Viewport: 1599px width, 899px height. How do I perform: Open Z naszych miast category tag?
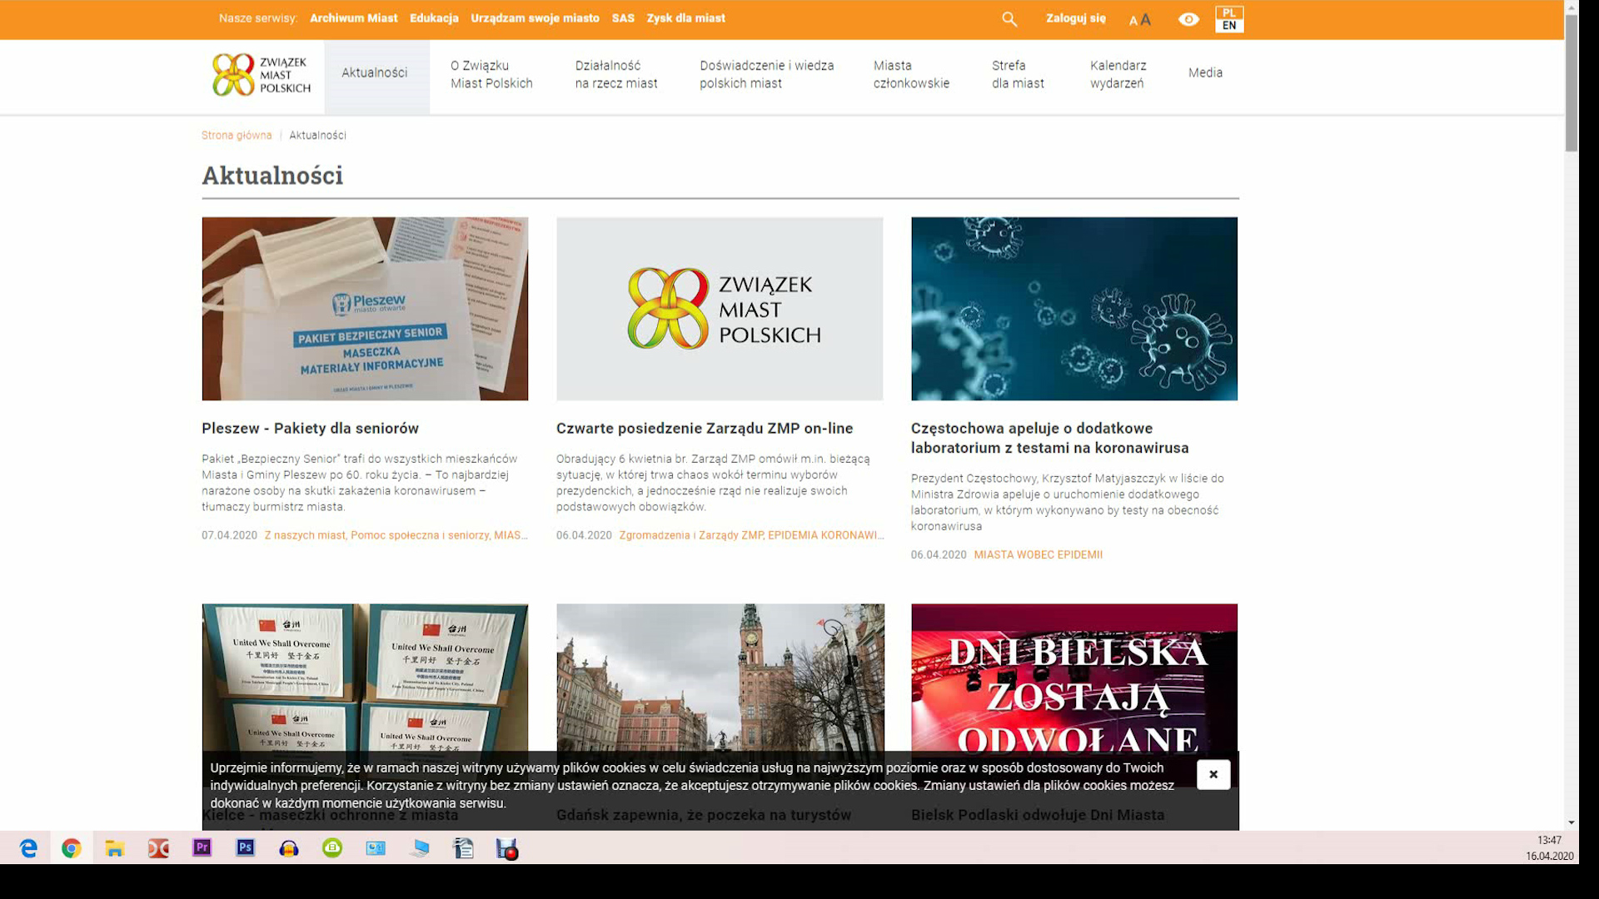(x=305, y=535)
